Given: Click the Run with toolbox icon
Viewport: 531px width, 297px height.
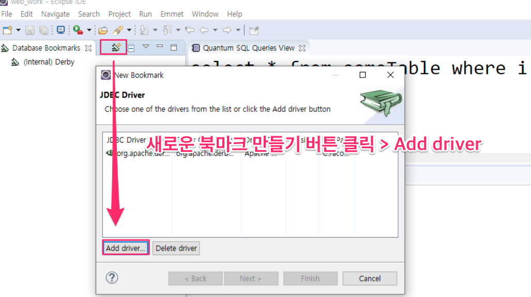Looking at the screenshot, I should pos(78,30).
